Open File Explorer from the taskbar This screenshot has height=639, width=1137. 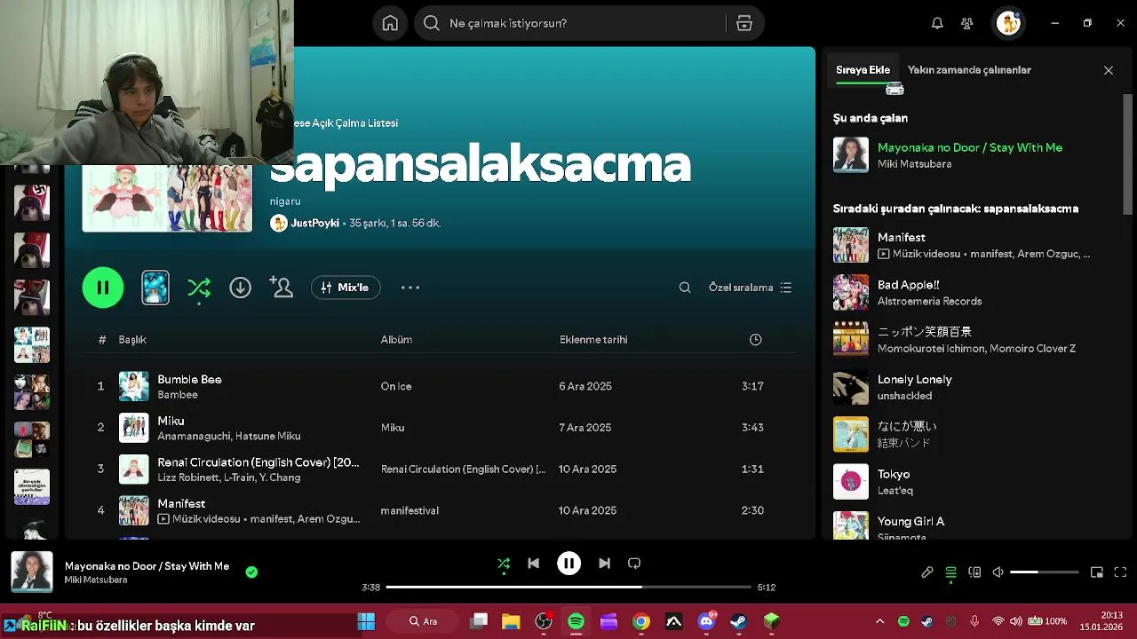511,621
